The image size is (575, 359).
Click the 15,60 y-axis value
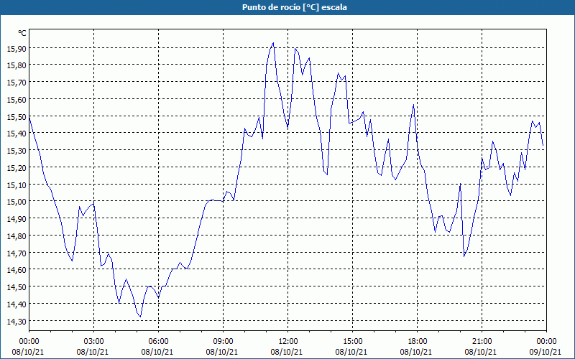pyautogui.click(x=16, y=100)
